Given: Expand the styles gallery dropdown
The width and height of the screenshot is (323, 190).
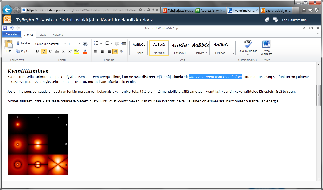Looking at the screenshot, I should click(x=234, y=48).
